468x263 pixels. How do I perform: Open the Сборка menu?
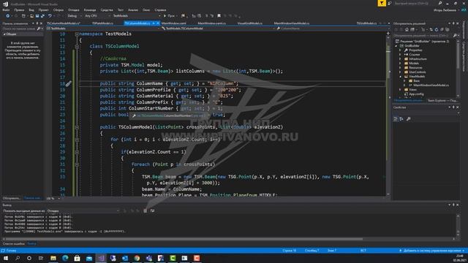58,9
